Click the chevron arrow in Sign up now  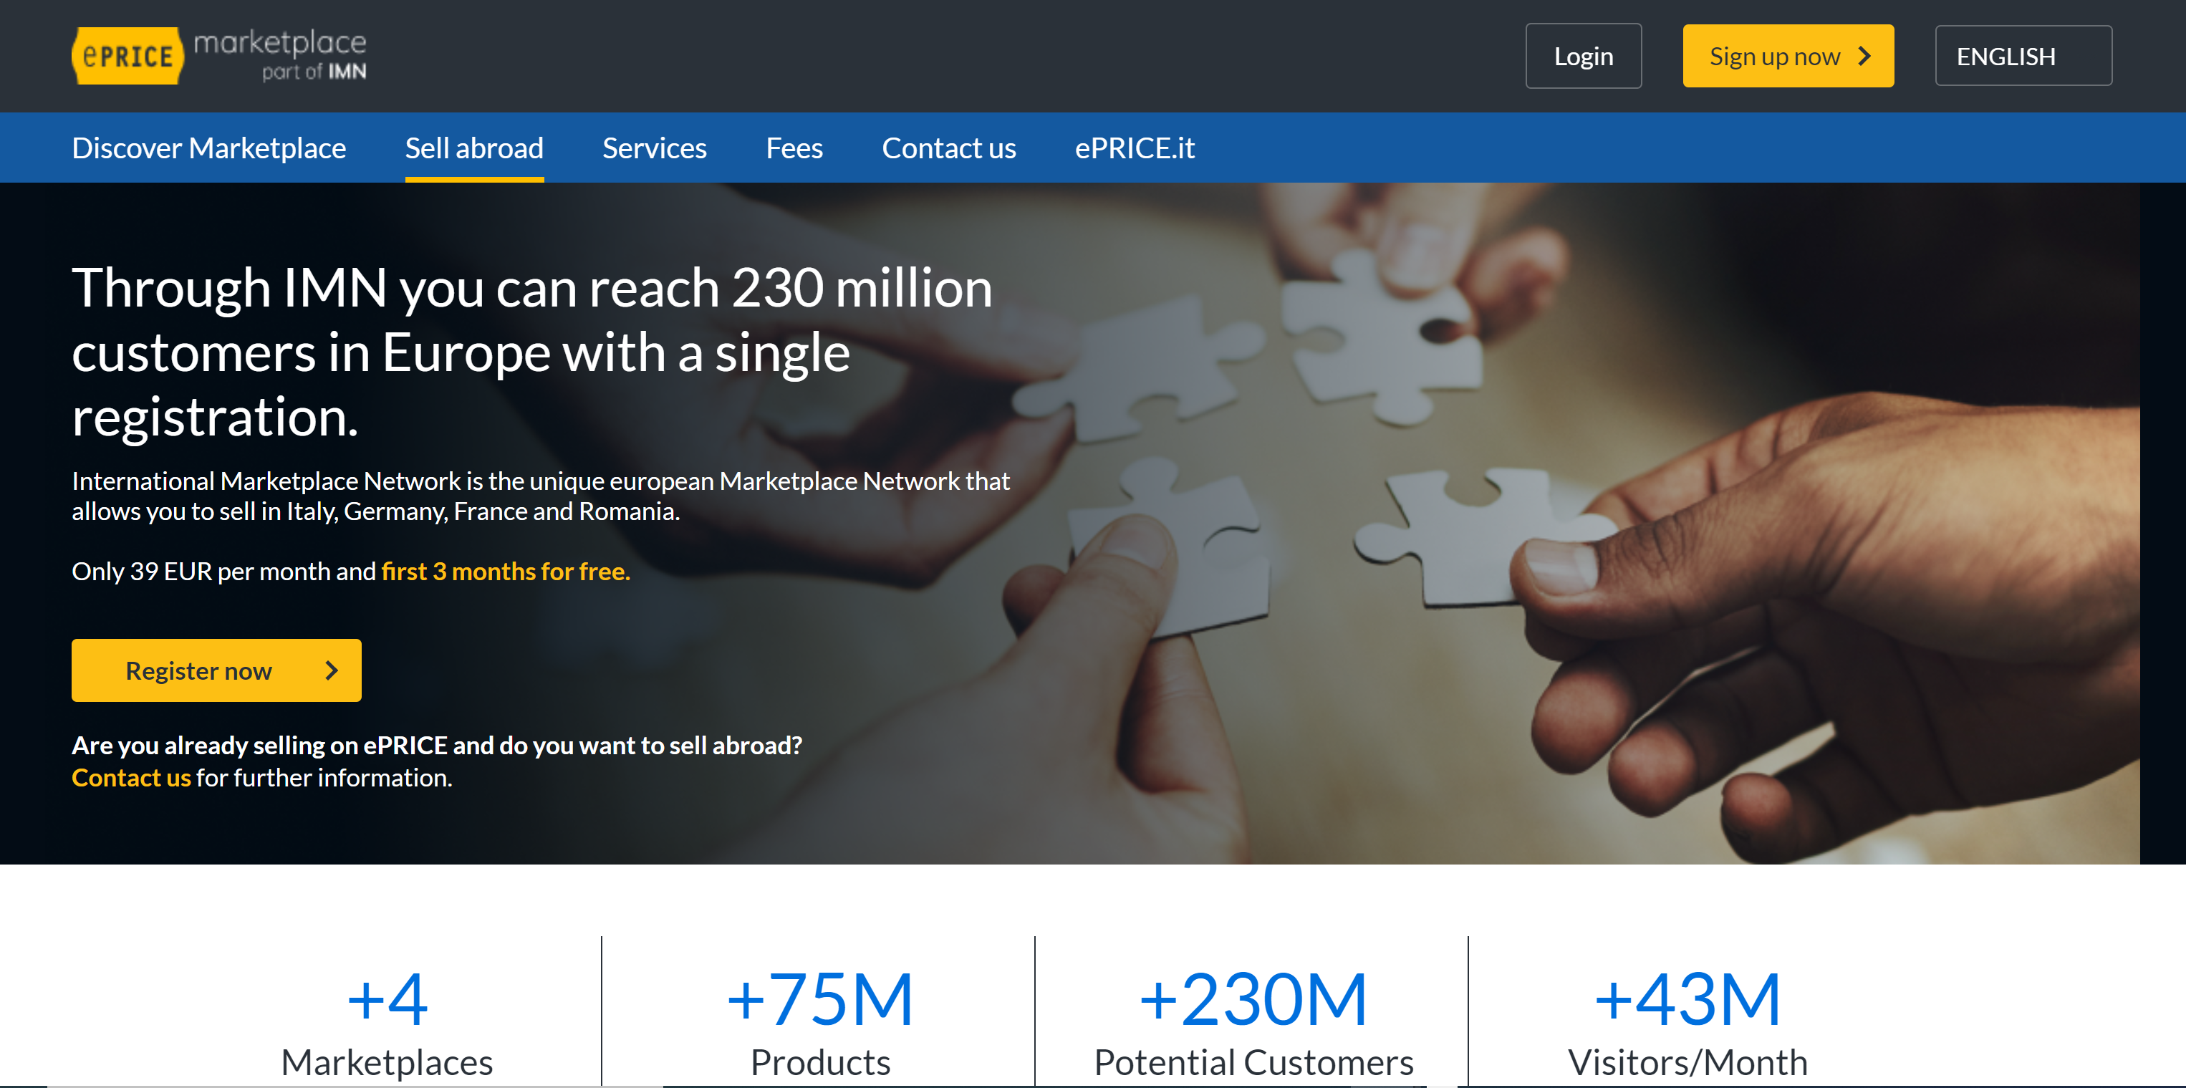1864,56
